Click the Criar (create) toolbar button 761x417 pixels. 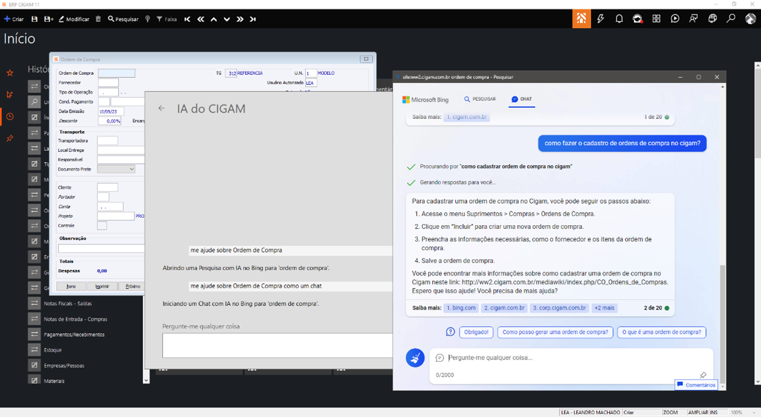tap(14, 19)
